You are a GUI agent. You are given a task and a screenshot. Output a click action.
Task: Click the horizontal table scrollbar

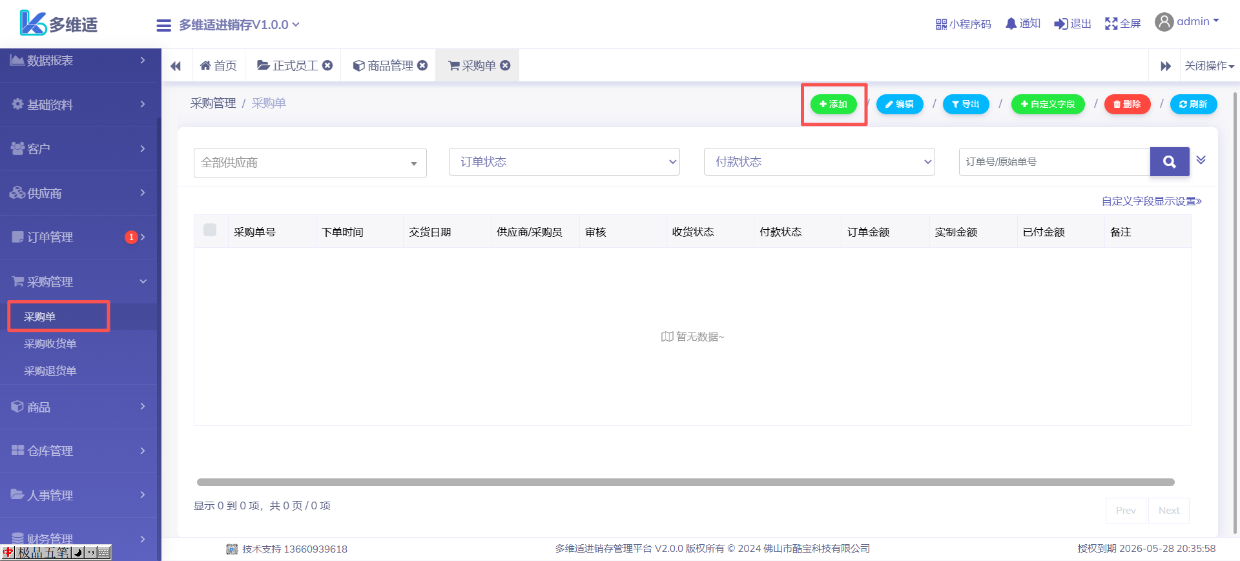coord(685,482)
